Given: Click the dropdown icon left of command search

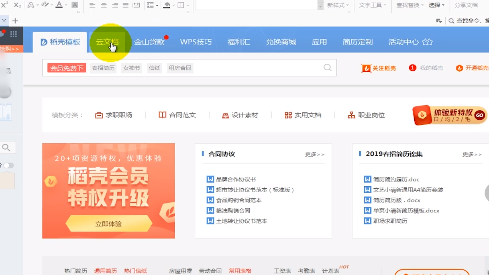Looking at the screenshot, I should pos(439,21).
